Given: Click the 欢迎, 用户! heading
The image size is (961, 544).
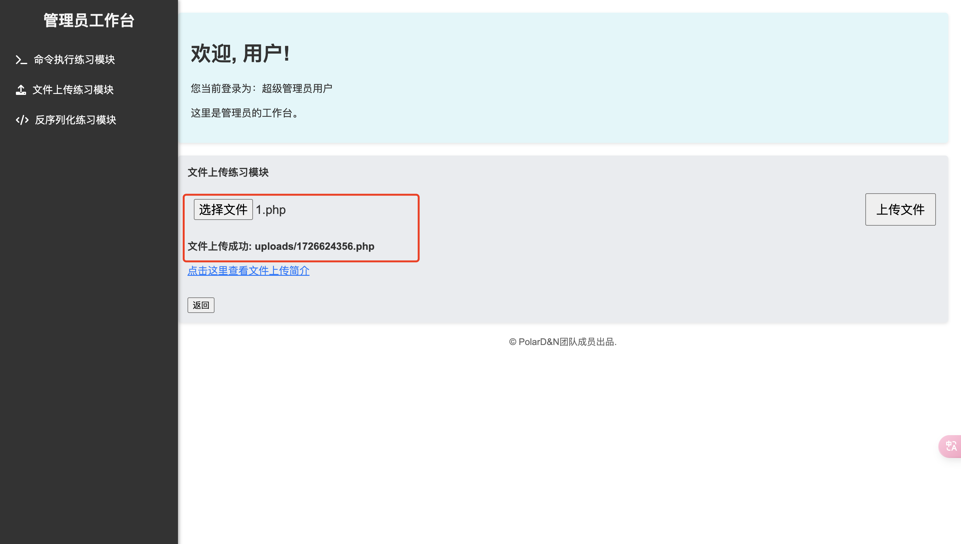Looking at the screenshot, I should pyautogui.click(x=241, y=53).
